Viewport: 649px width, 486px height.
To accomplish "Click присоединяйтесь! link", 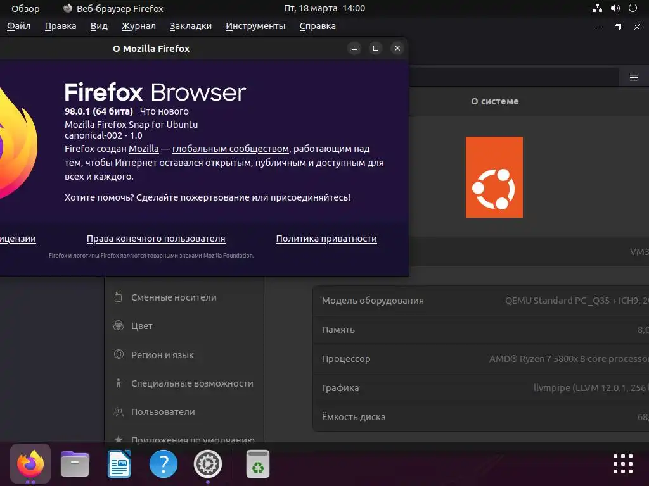I will pos(311,197).
